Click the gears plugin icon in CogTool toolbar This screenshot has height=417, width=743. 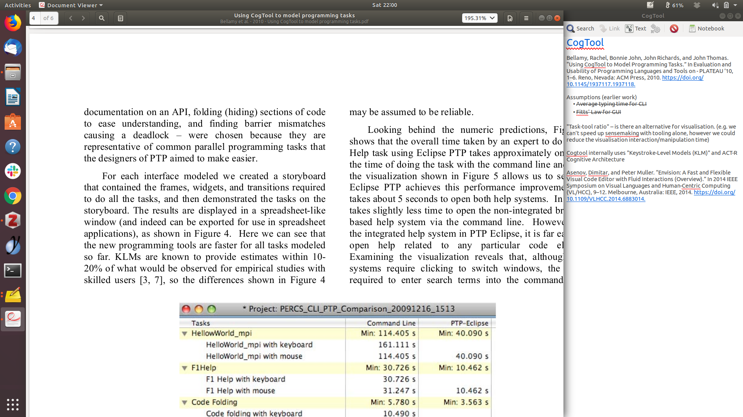(656, 29)
